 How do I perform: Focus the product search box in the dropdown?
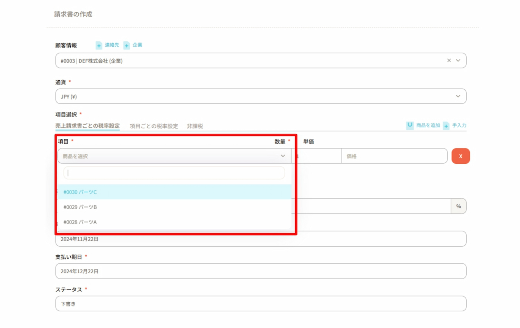point(174,173)
